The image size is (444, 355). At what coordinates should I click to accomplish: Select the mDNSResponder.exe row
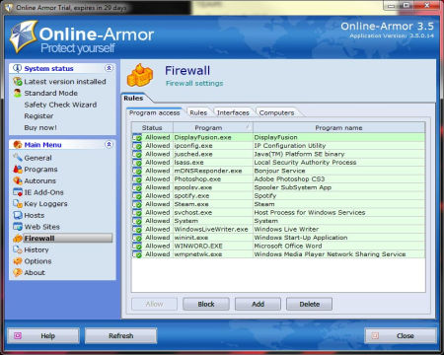pyautogui.click(x=278, y=171)
